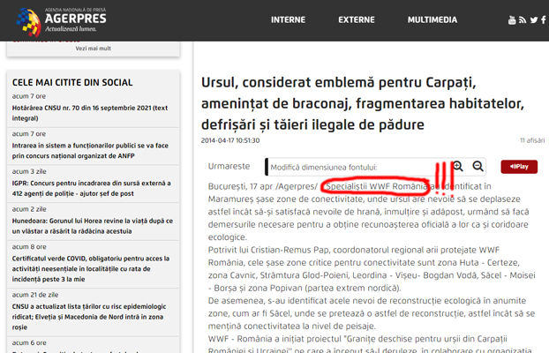Open the INTERNE menu

tap(288, 19)
